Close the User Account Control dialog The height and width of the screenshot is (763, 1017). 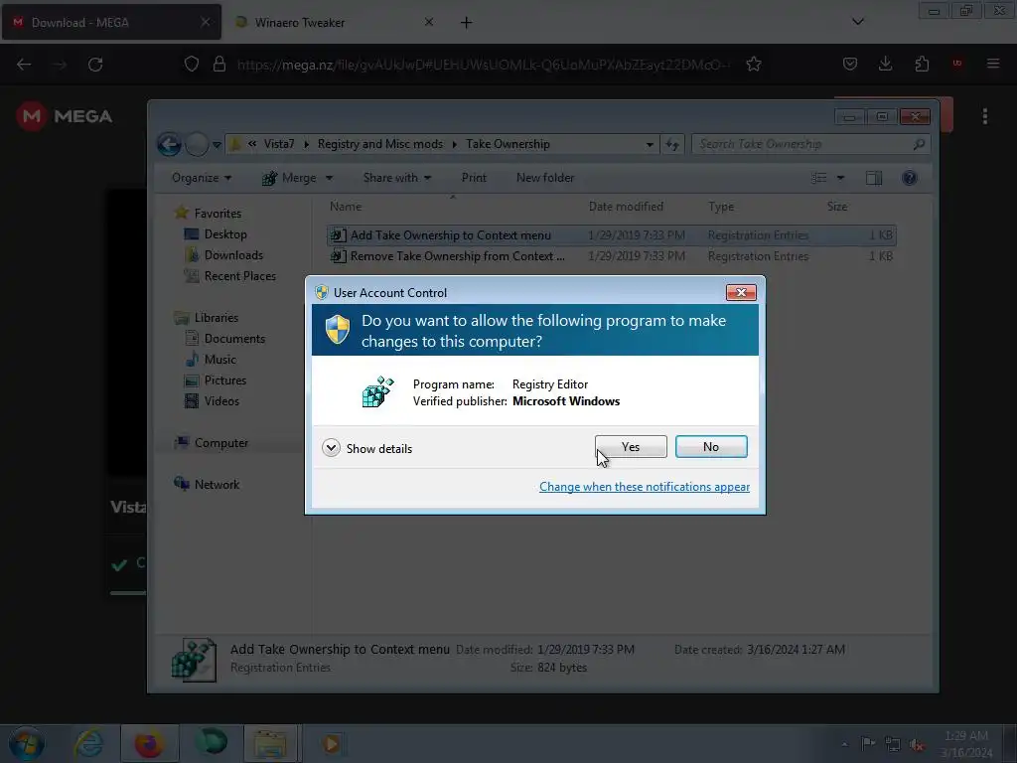pos(741,293)
